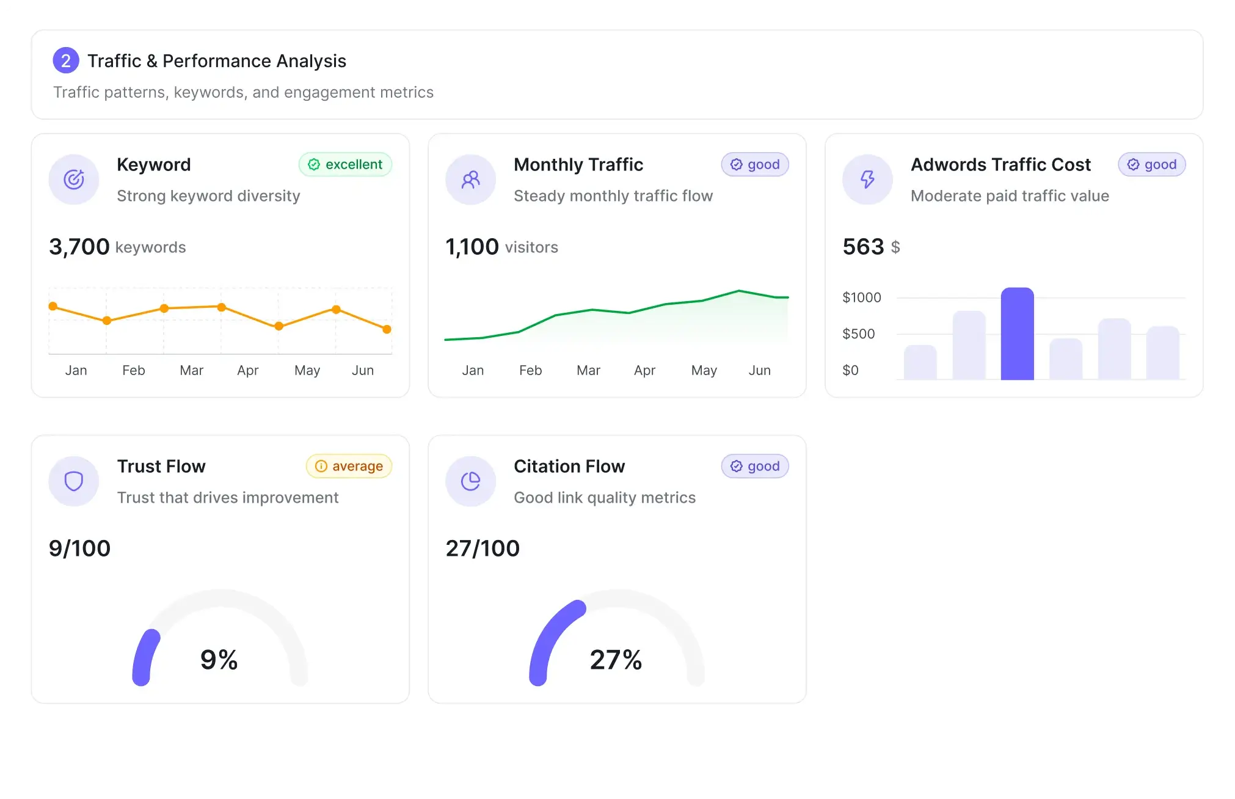Click the Trust Flow shield icon
This screenshot has height=799, width=1235.
coord(74,481)
